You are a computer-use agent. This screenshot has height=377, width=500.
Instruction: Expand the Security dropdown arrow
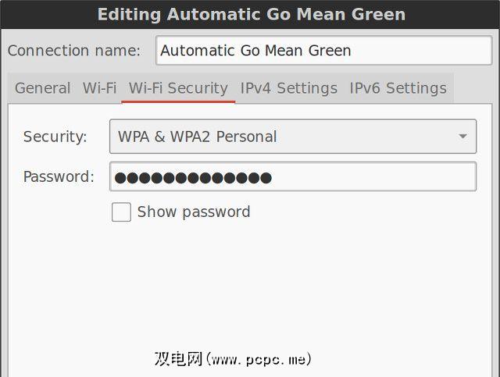[463, 137]
